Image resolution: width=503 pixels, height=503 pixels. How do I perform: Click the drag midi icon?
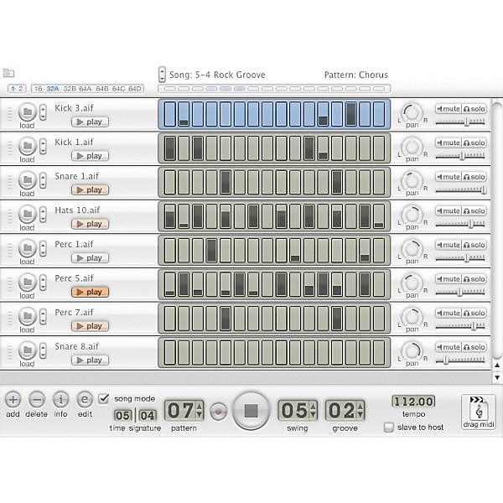(479, 412)
